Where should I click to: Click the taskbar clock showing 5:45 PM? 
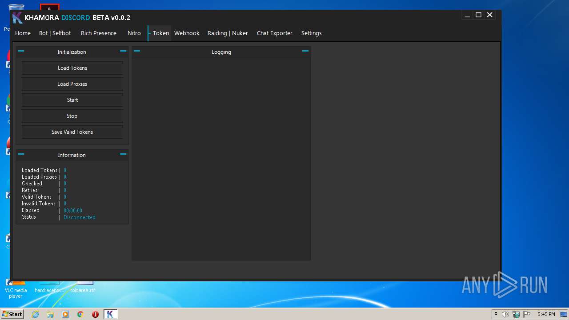pos(546,314)
